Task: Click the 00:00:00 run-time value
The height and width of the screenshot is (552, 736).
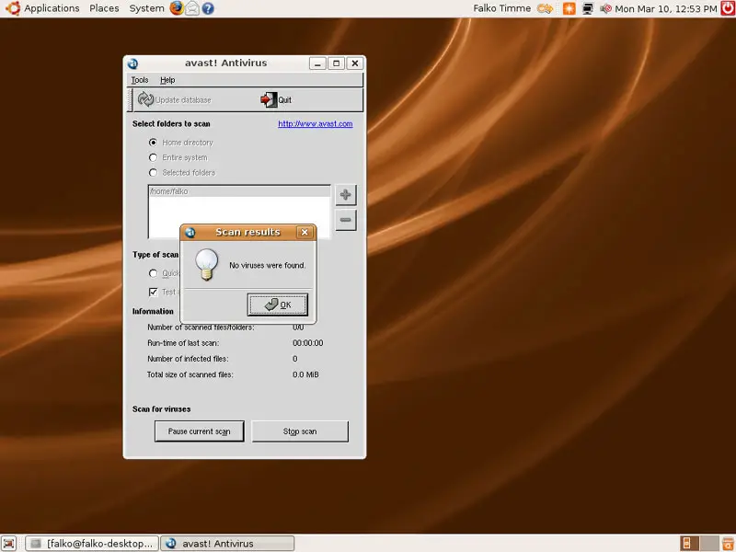Action: tap(308, 343)
